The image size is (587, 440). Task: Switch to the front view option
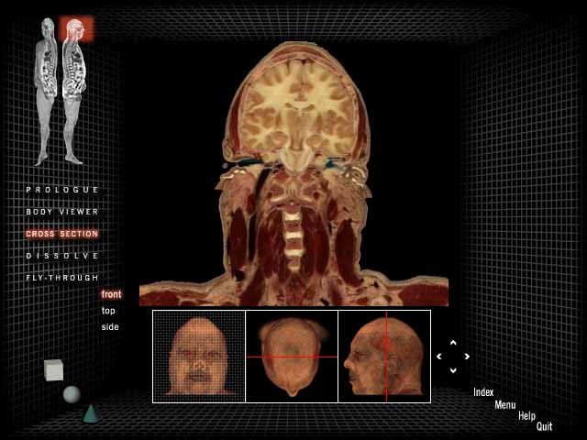(x=111, y=294)
